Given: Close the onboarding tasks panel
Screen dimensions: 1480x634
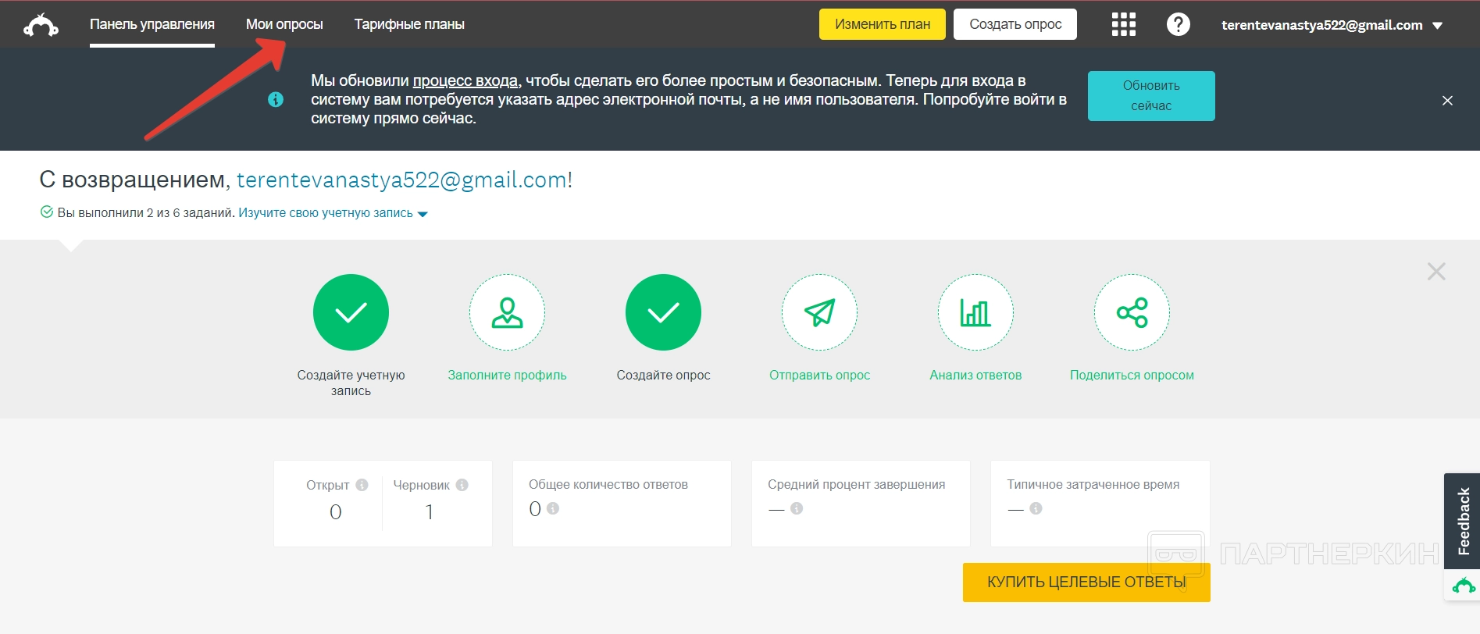Looking at the screenshot, I should (1436, 272).
